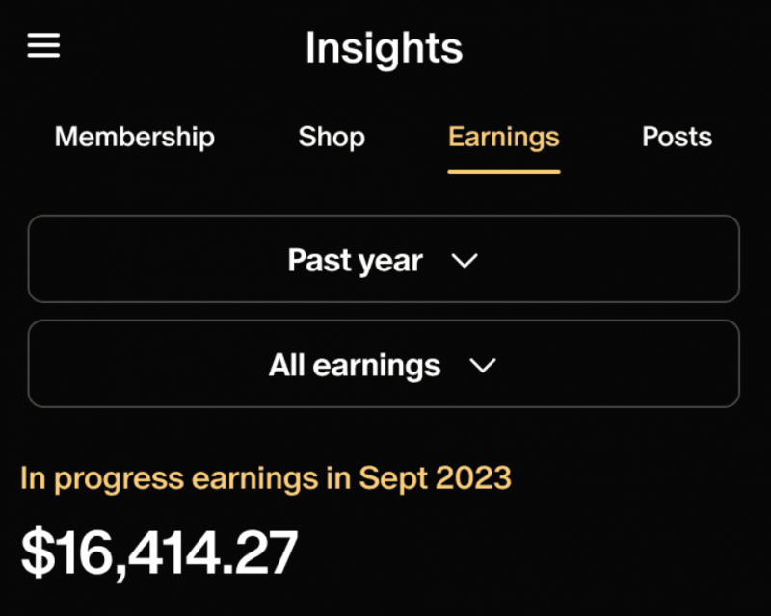
Task: Click the In progress earnings heading
Action: 265,477
